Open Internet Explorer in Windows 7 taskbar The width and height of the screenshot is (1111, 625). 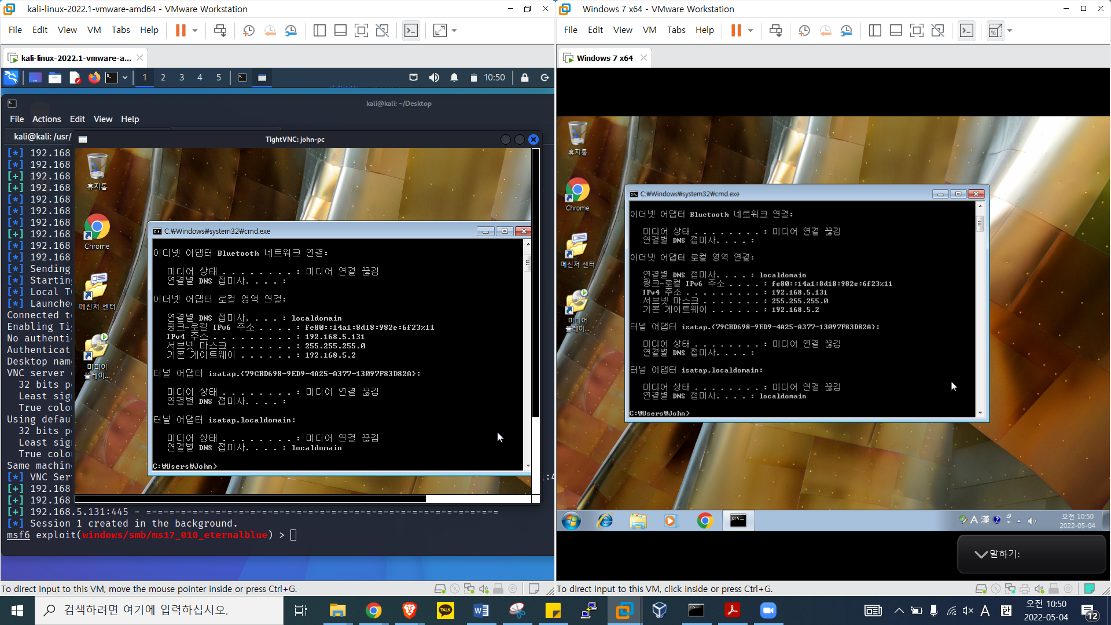[605, 521]
